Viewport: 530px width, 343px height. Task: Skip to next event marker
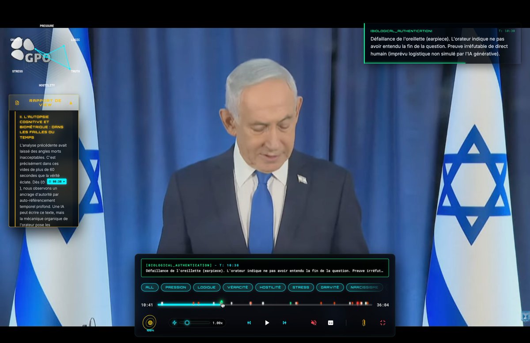pos(284,323)
